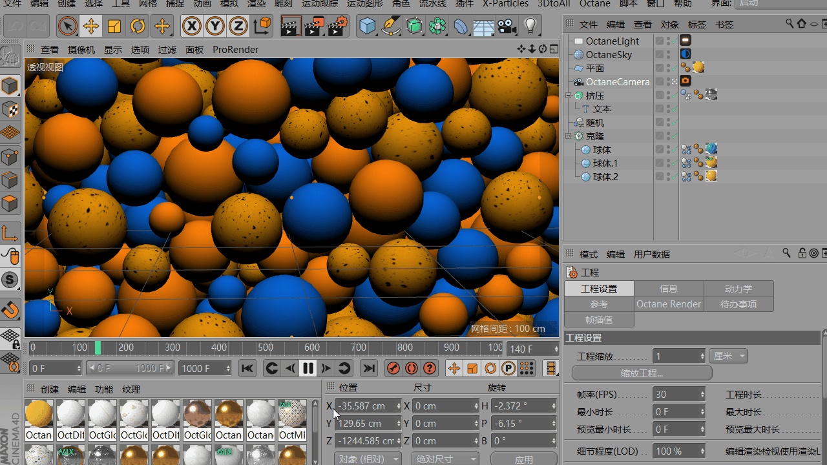Select the OctaneCamera object
This screenshot has height=465, width=827.
tap(618, 82)
